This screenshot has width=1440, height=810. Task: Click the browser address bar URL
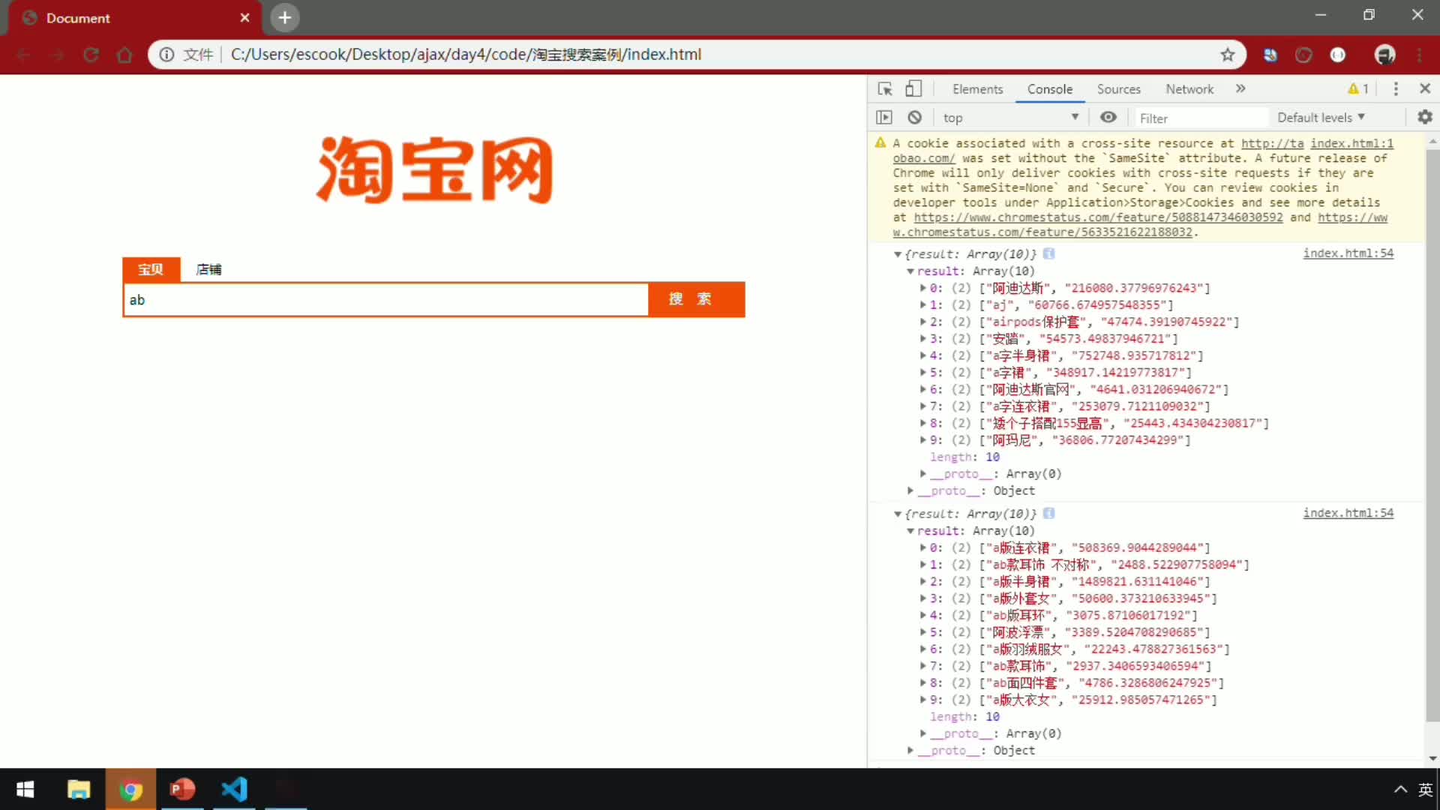(x=466, y=55)
